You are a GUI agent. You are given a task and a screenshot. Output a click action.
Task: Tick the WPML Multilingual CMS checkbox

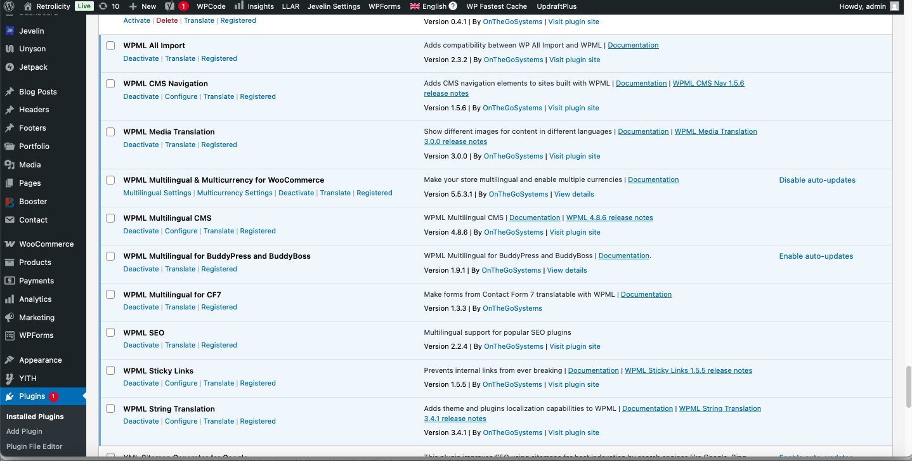[x=110, y=218]
